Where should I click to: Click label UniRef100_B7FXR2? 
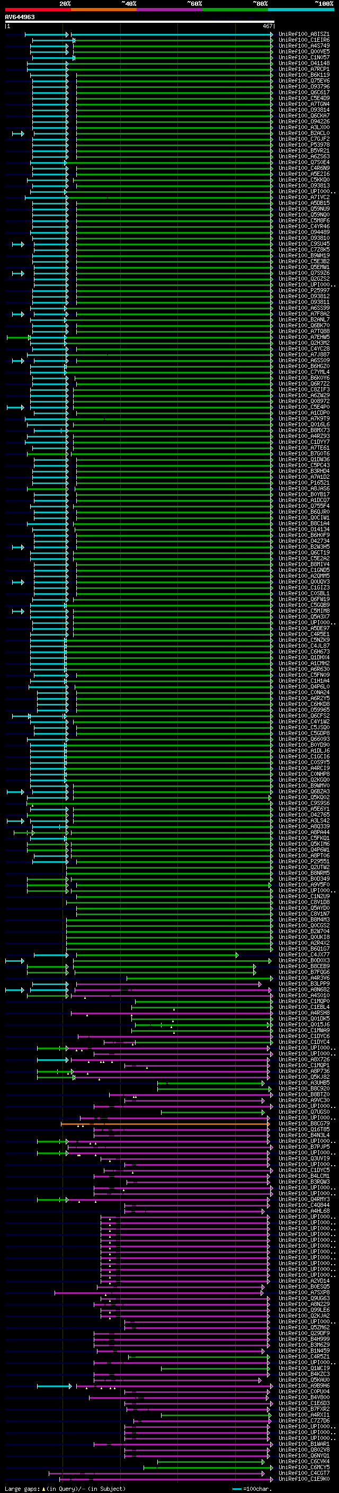click(x=304, y=1409)
